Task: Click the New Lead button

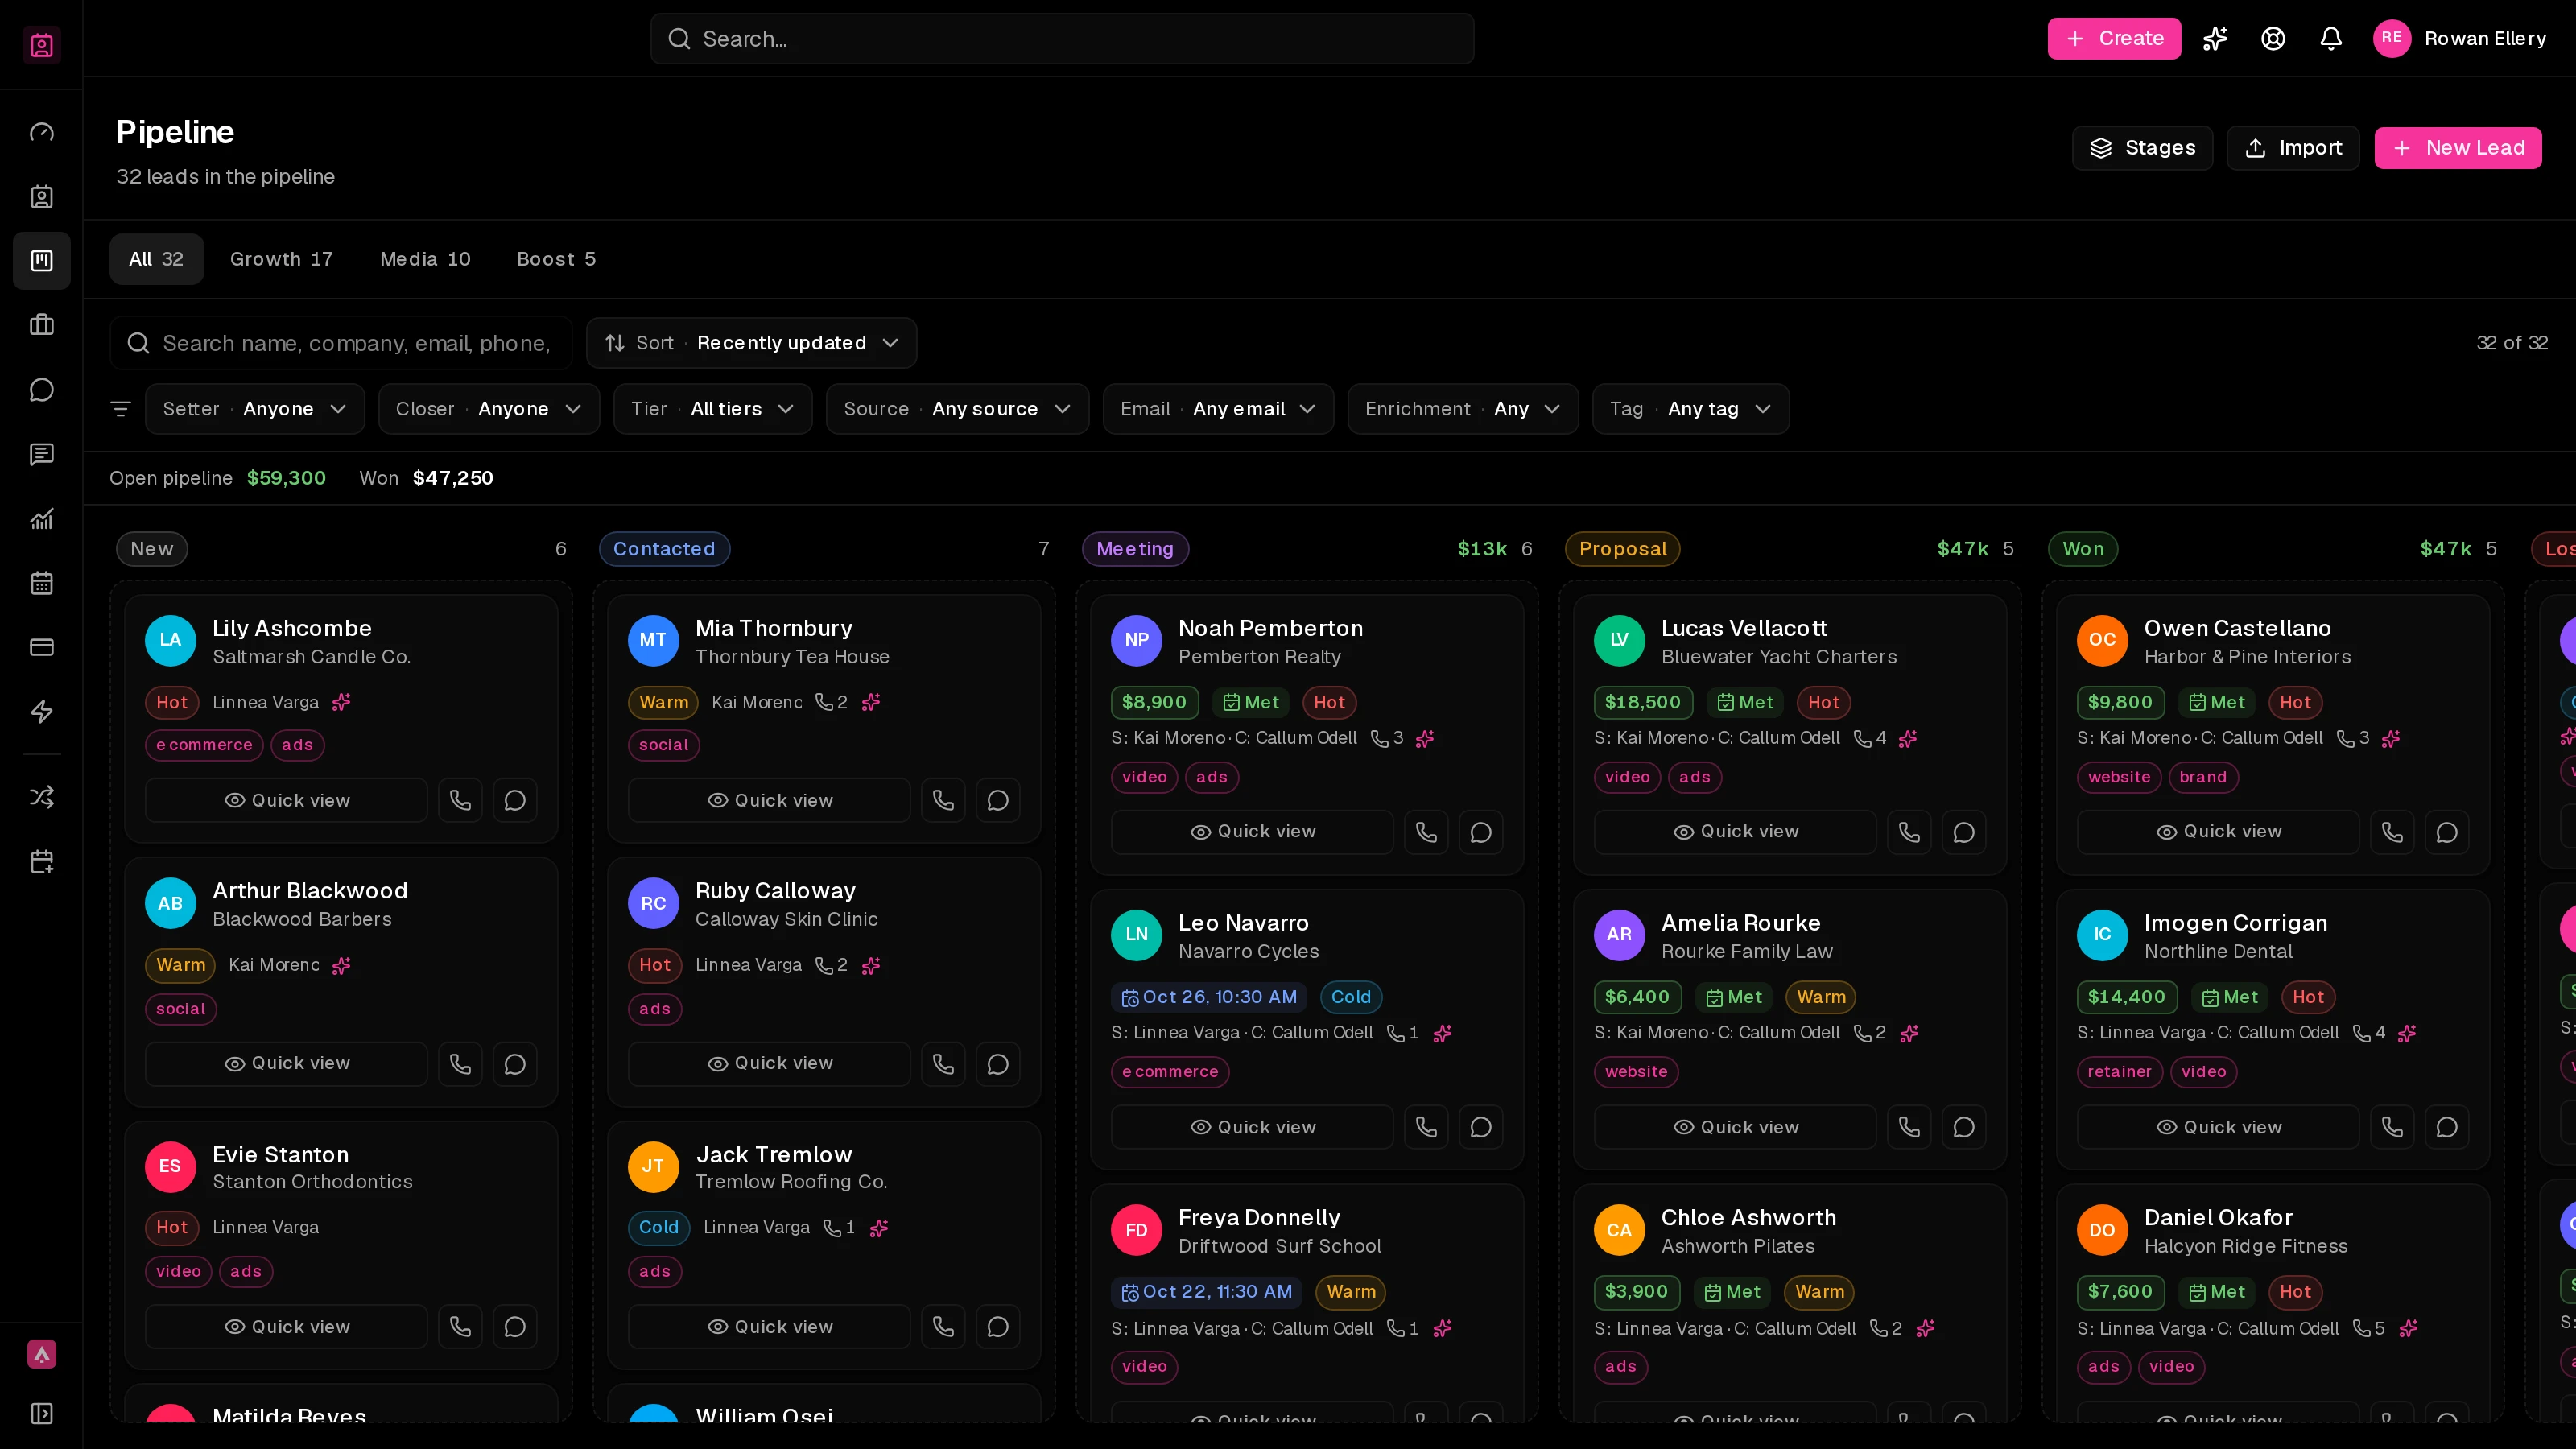Action: 2458,148
